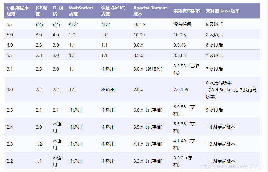Select servlet spec '5.1' cell
Image resolution: width=268 pixels, height=172 pixels.
pyautogui.click(x=9, y=24)
